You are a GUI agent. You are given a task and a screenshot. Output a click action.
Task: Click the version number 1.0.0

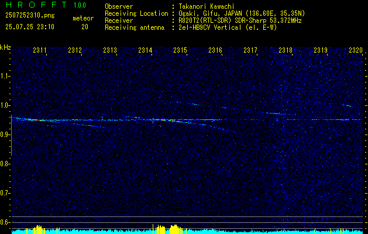[x=80, y=5]
